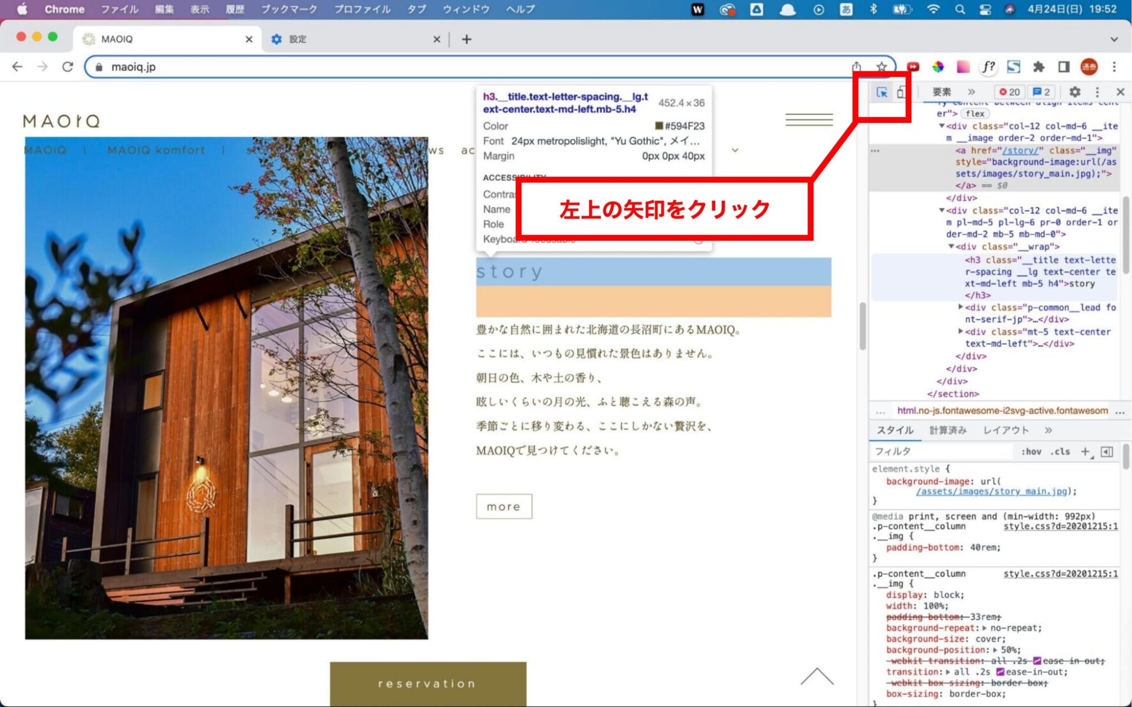Open macOS Control Center
The width and height of the screenshot is (1132, 707).
tap(985, 9)
